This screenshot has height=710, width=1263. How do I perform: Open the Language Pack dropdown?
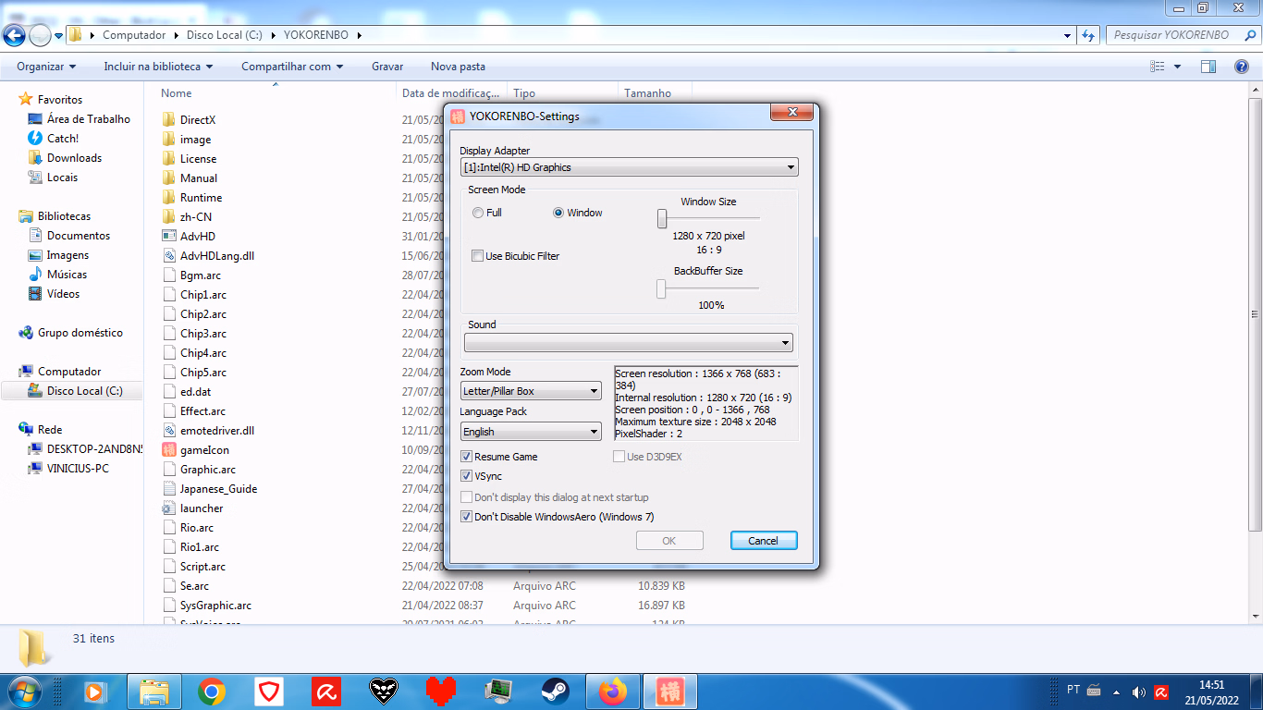pyautogui.click(x=531, y=432)
